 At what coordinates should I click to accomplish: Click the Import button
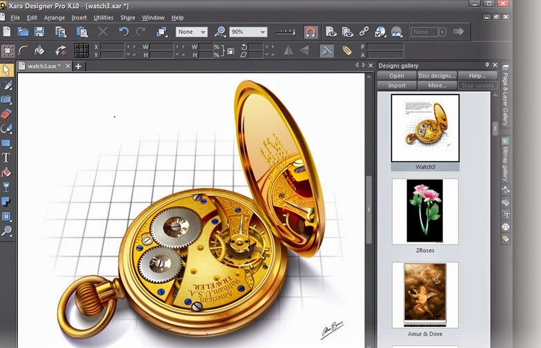coord(396,86)
